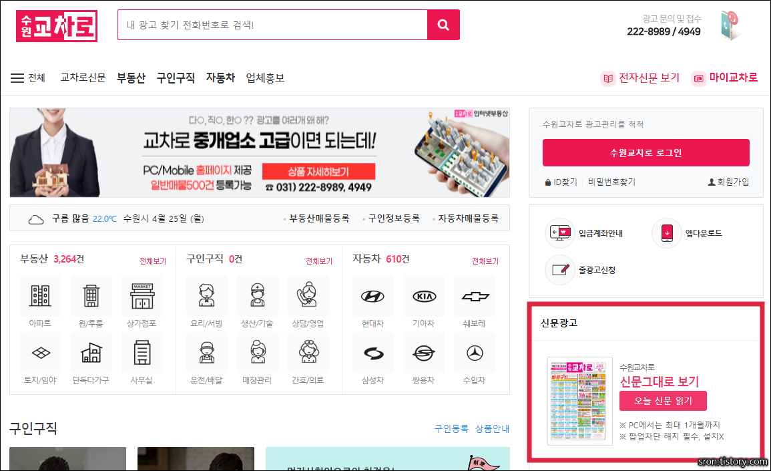This screenshot has height=471, width=771.
Task: Click 수원교차로 로그인 button
Action: (646, 152)
